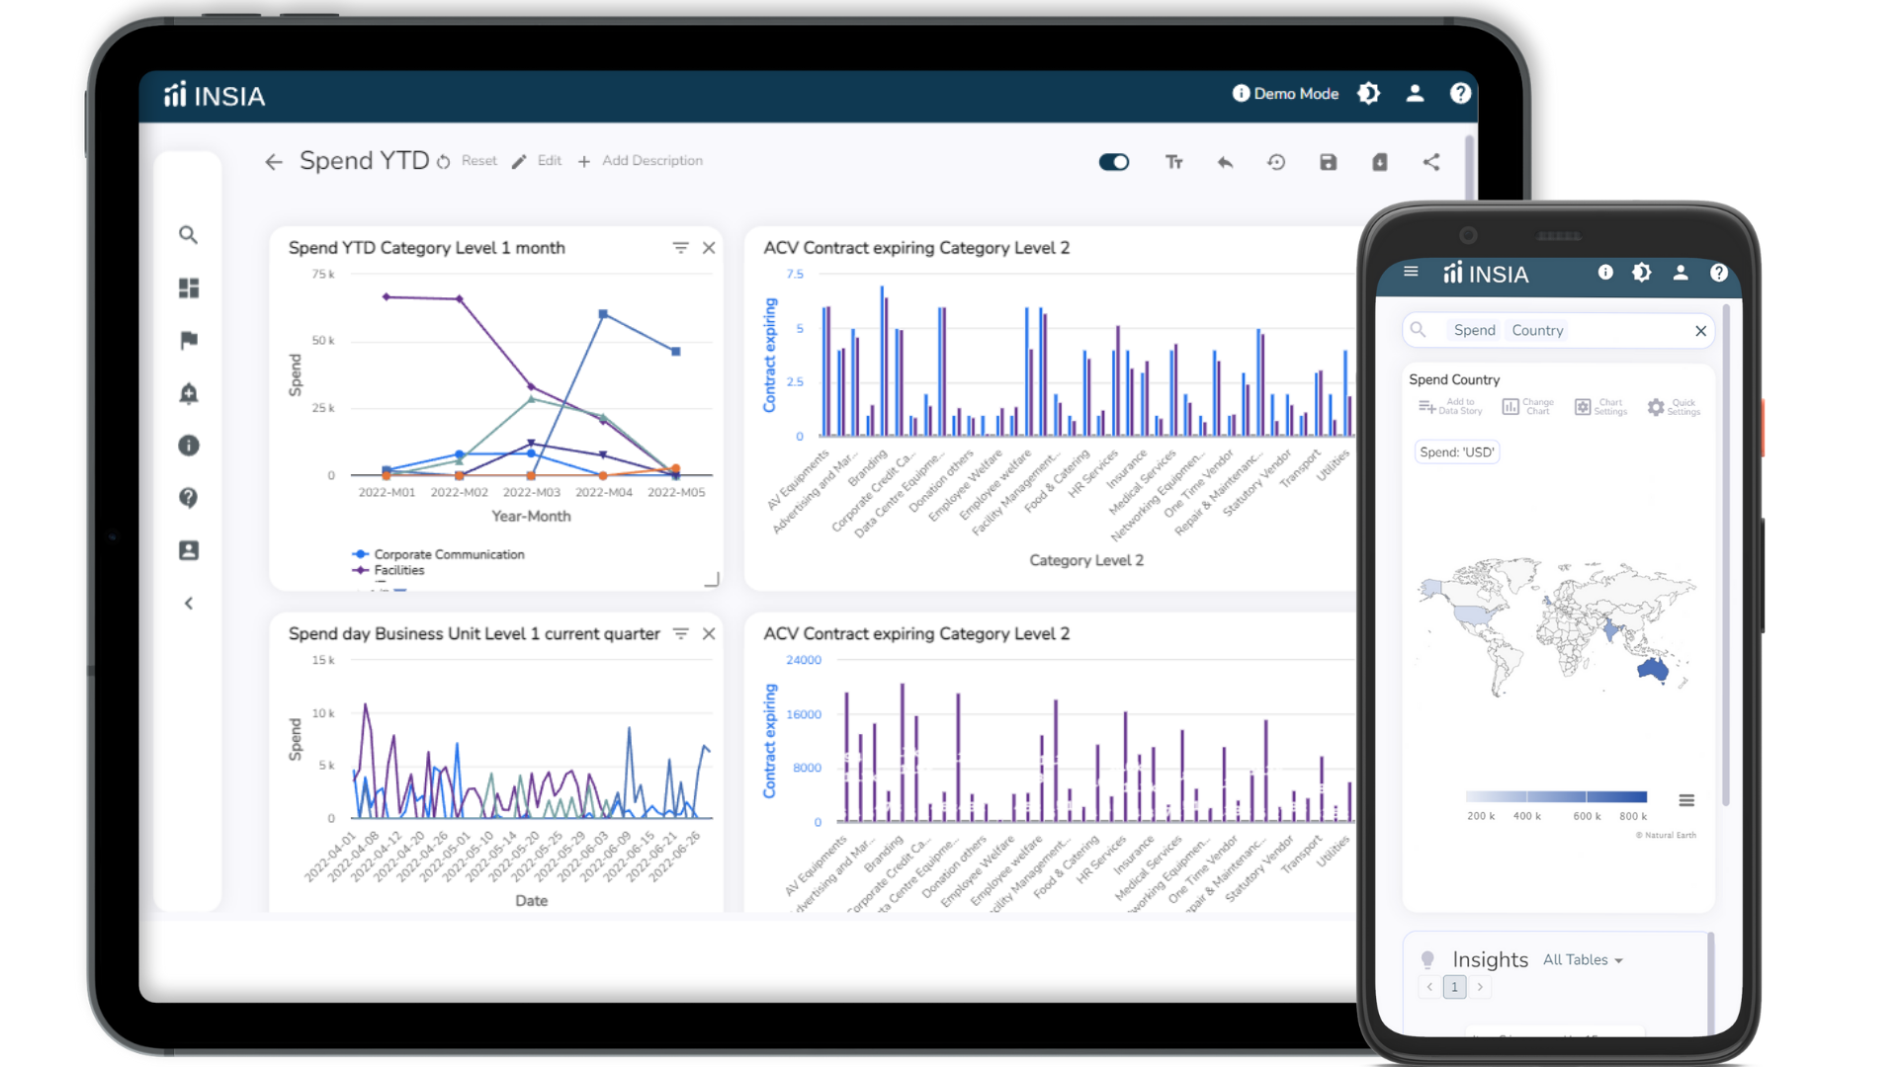This screenshot has width=1898, height=1067.
Task: Click the INSIA logo on the tablet
Action: point(215,95)
